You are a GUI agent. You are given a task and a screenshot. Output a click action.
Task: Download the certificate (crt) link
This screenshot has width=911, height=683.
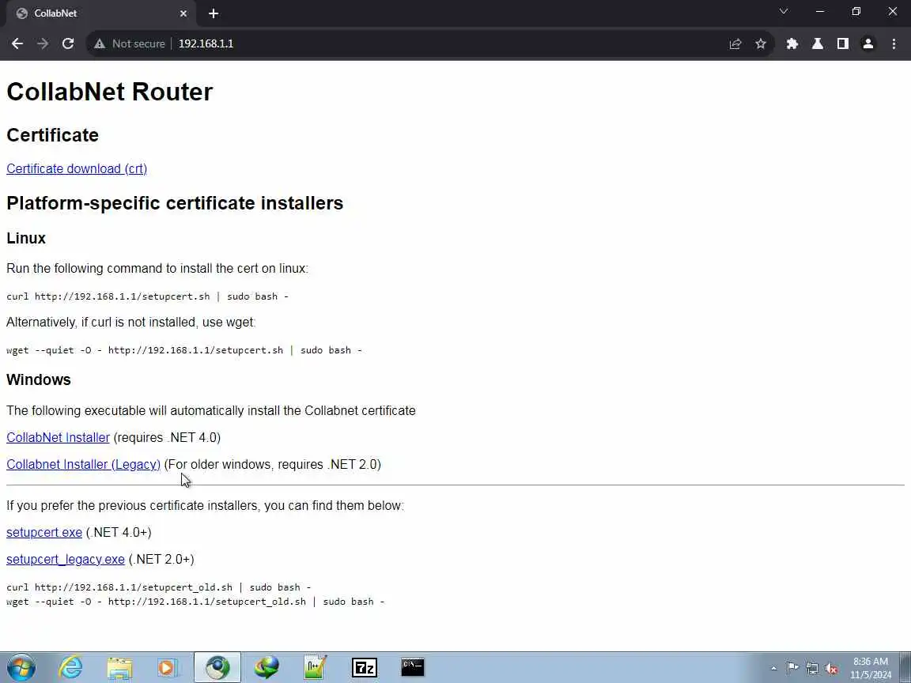point(77,168)
